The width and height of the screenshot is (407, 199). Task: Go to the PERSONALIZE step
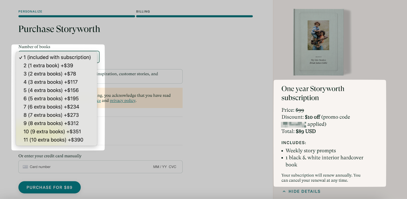[30, 11]
